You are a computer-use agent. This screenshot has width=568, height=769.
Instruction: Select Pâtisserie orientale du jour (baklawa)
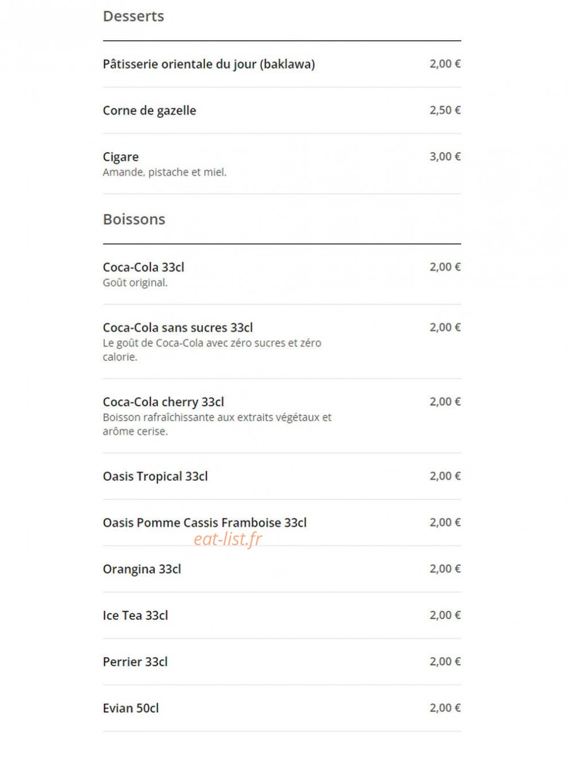[281, 64]
